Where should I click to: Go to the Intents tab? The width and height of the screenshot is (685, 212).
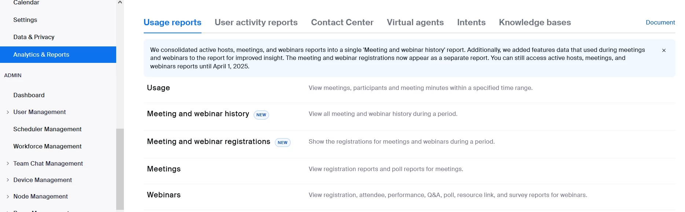(471, 22)
